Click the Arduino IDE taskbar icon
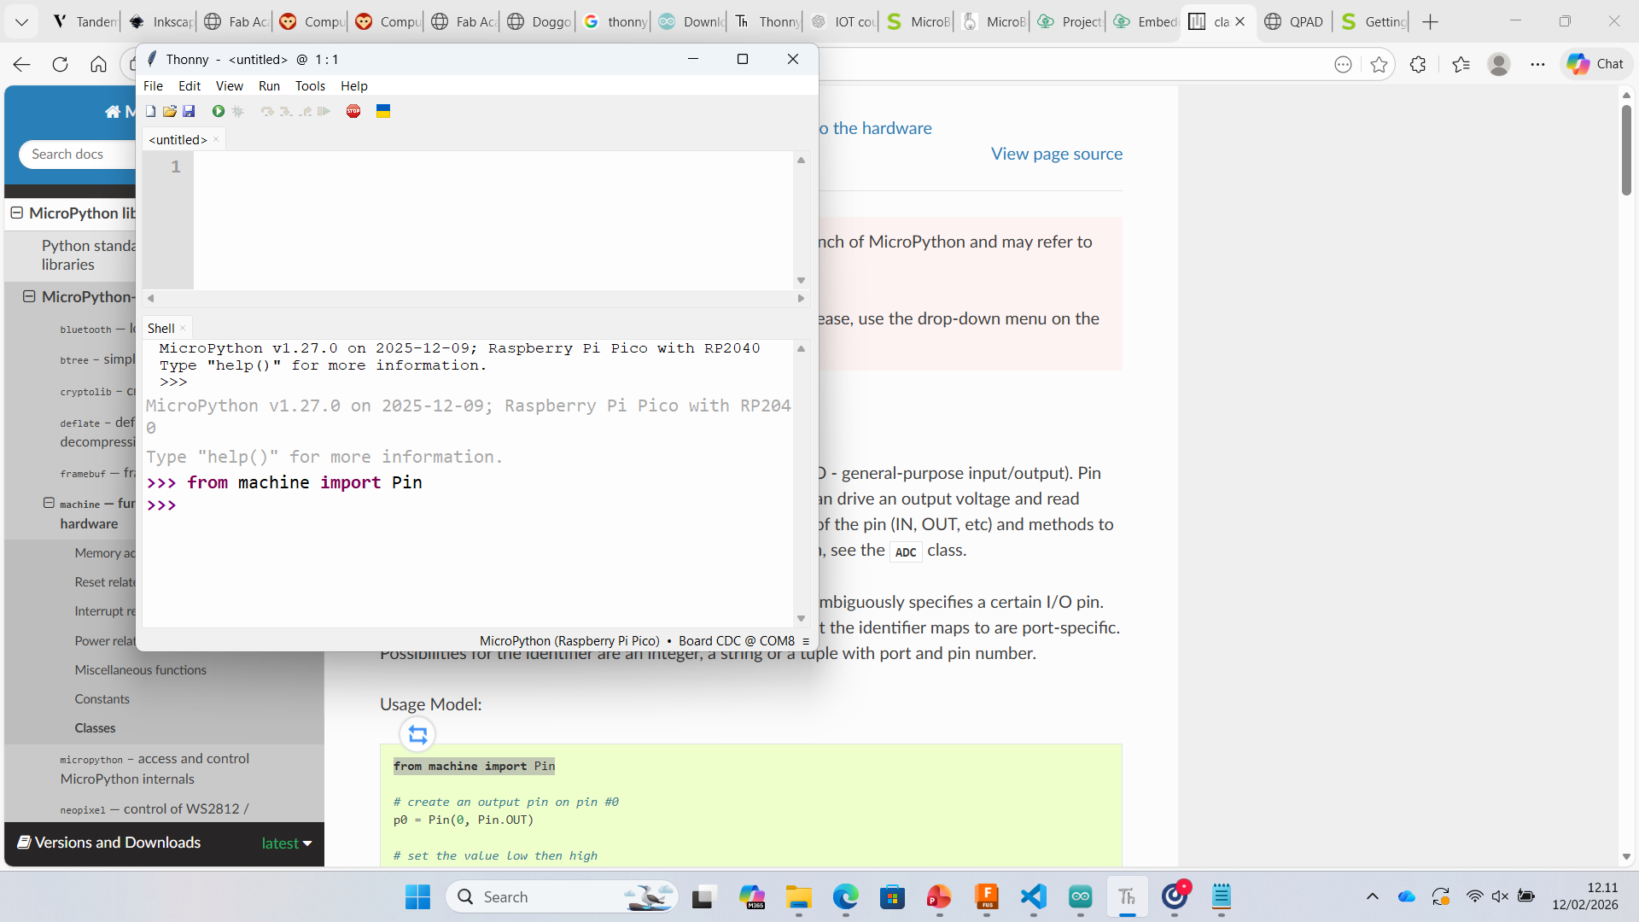The image size is (1639, 922). pos(1080,896)
